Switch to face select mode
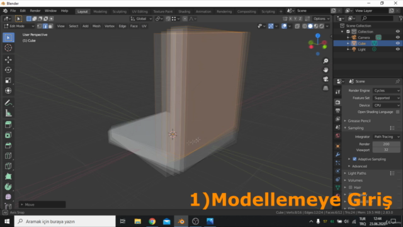Viewport: 403px width, 227px height. coord(50,26)
